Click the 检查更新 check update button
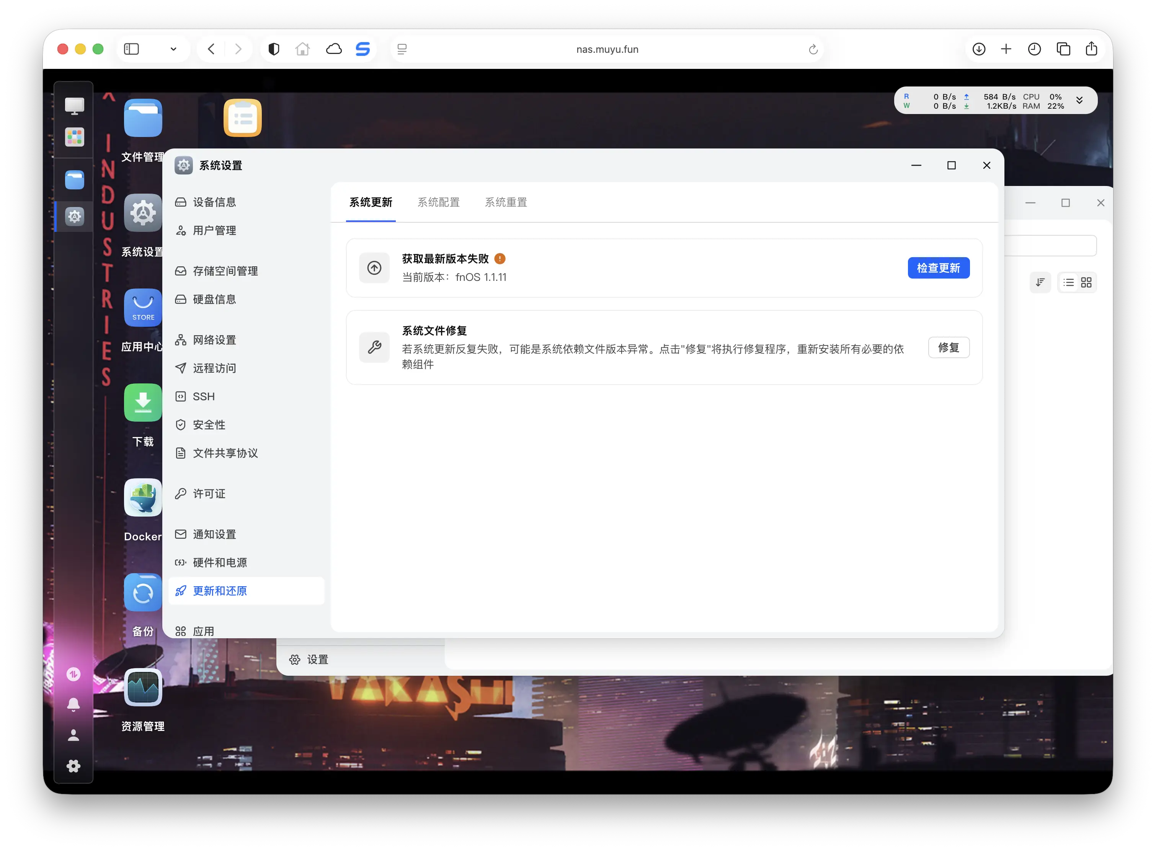 tap(938, 268)
